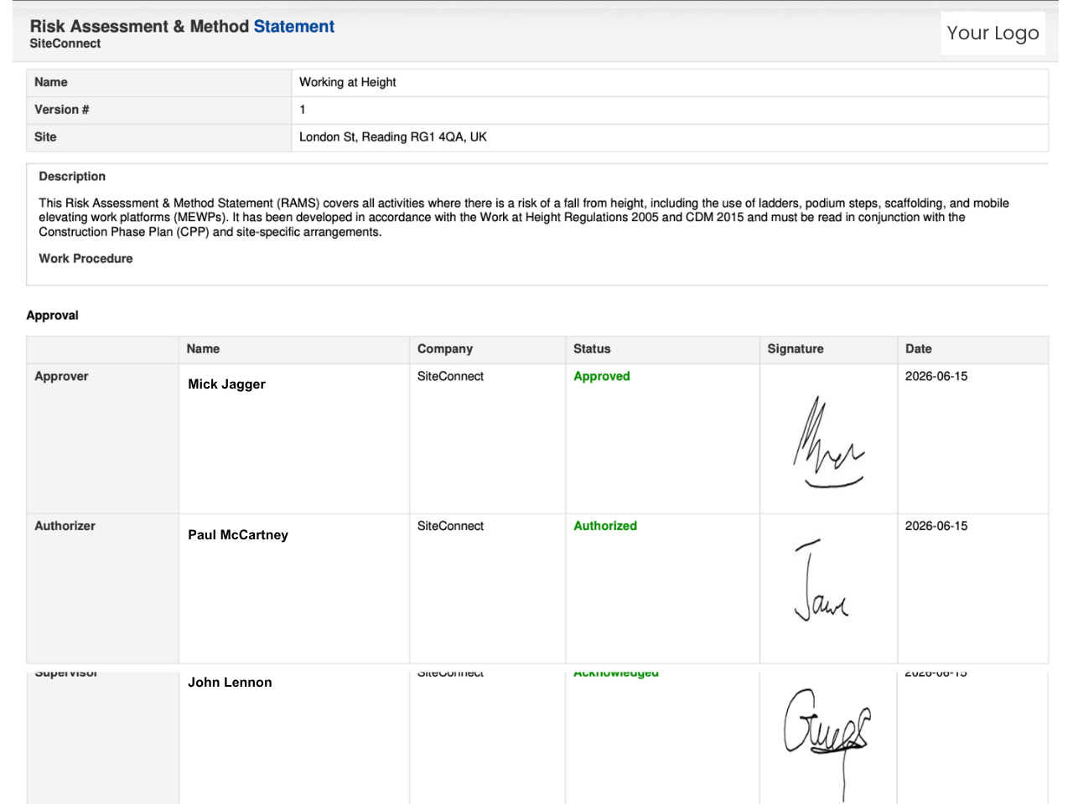The width and height of the screenshot is (1073, 804).
Task: Click the 'Risk Assessment & Method Statement' title
Action: pos(182,26)
